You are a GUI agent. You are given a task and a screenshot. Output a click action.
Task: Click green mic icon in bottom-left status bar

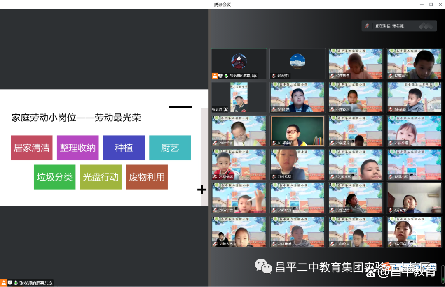(16, 283)
